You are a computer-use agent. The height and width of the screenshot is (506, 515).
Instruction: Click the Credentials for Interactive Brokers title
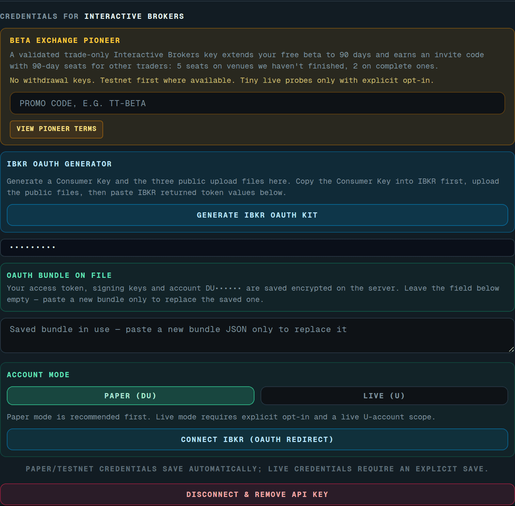(x=92, y=16)
